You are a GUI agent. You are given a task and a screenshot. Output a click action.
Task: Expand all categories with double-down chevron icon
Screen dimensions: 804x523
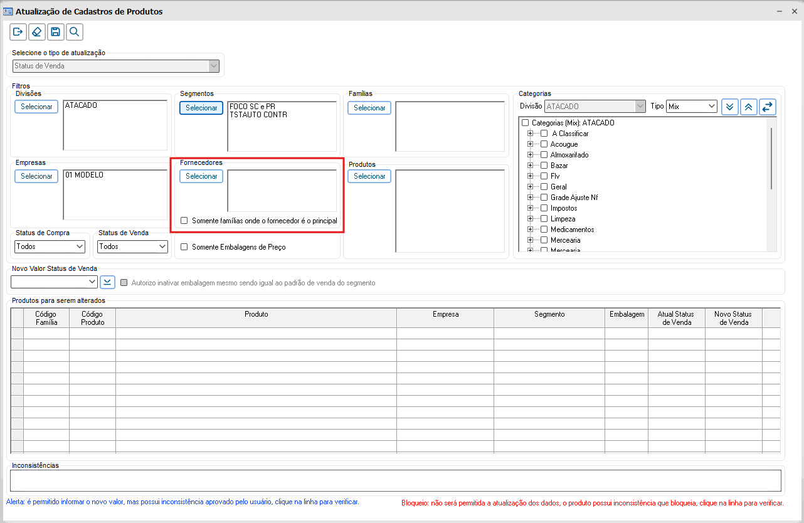point(730,107)
